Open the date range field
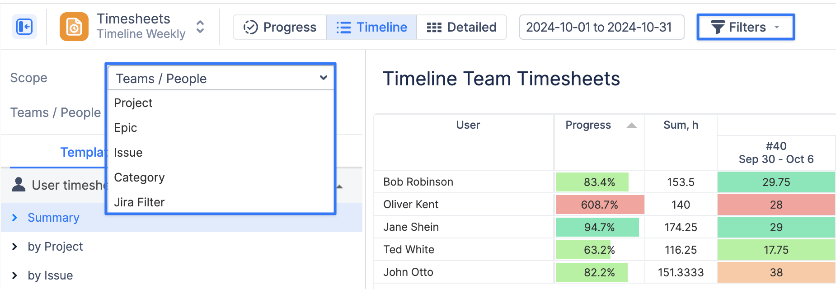 (x=601, y=27)
